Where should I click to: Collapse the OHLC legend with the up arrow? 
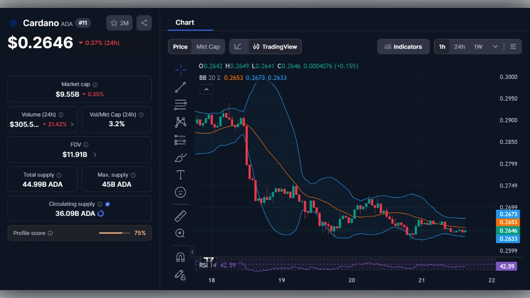[x=206, y=89]
